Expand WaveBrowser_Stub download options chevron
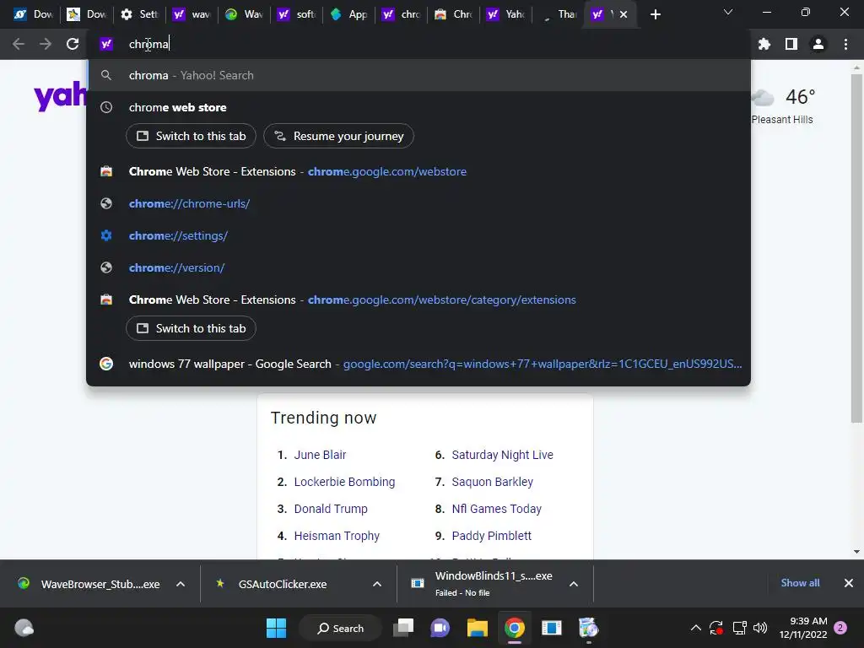864x648 pixels. tap(181, 584)
